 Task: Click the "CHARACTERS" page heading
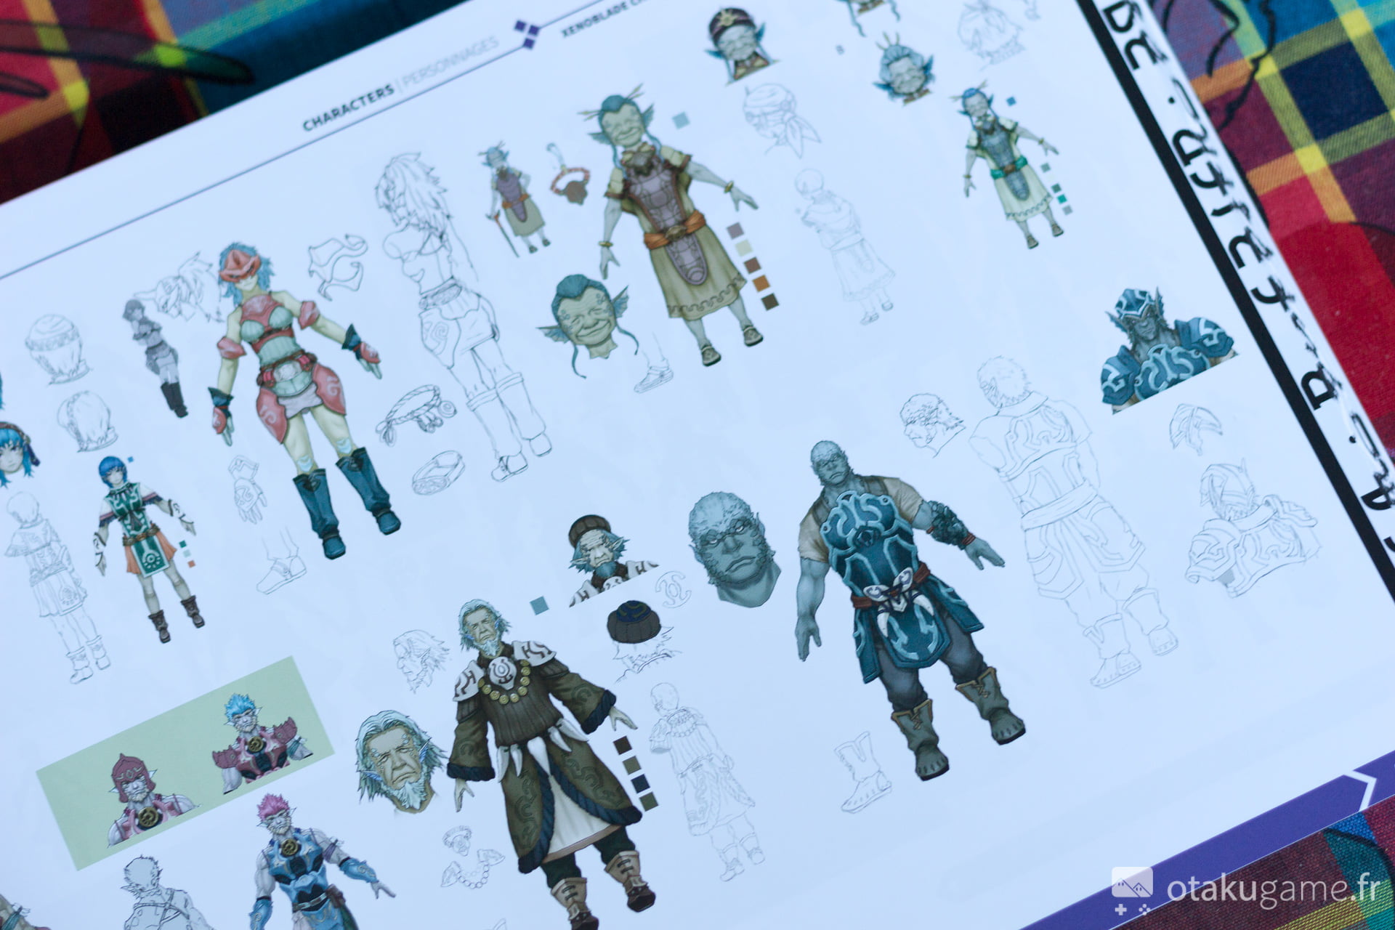coord(348,108)
